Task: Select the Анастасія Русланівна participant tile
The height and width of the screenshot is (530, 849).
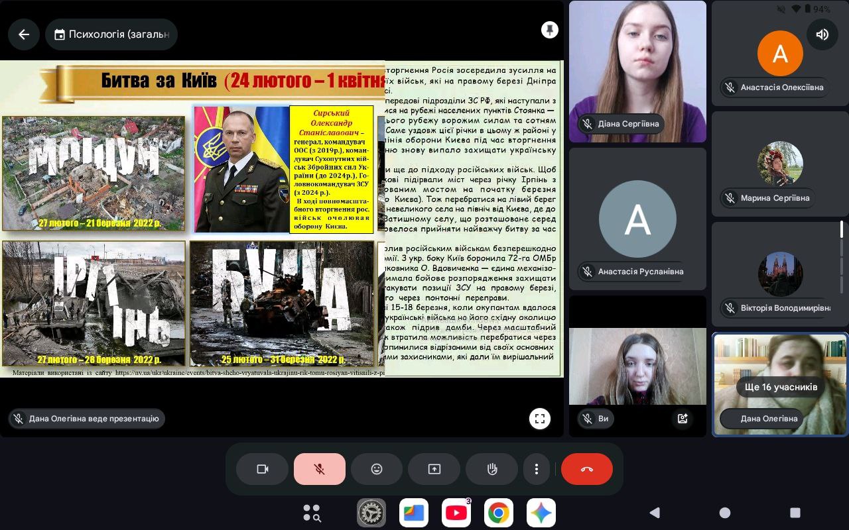Action: [x=637, y=219]
